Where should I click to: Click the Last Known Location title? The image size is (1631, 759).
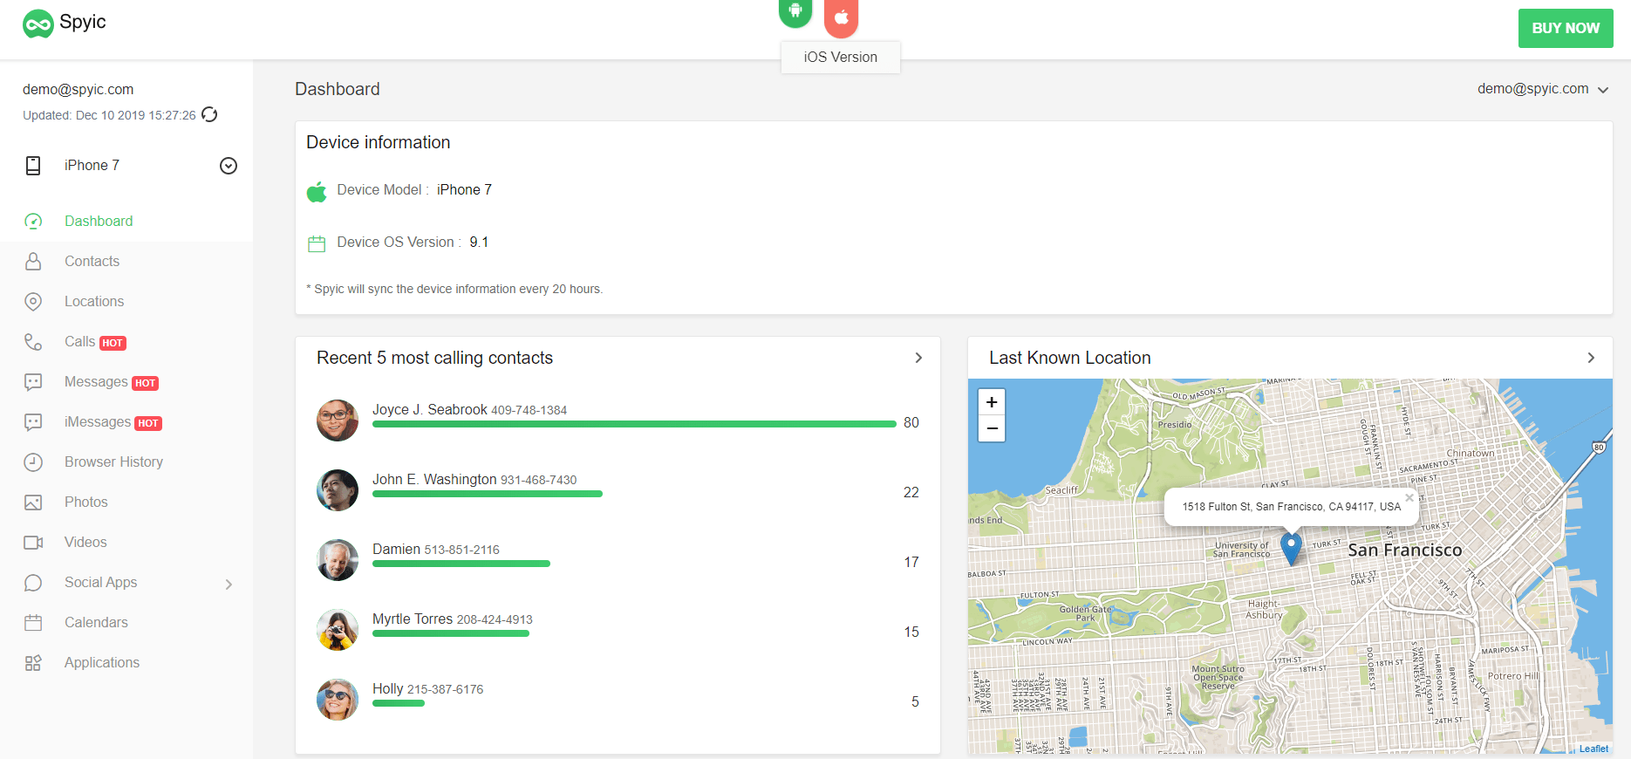tap(1070, 358)
